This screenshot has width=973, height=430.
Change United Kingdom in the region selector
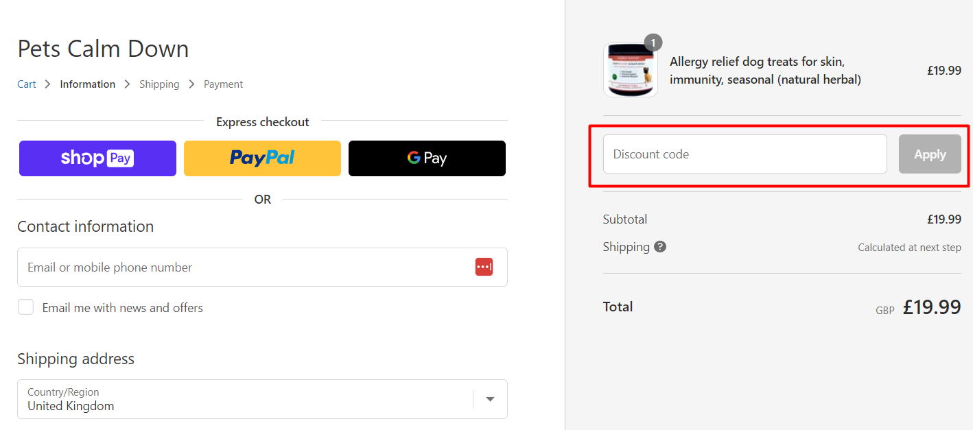click(x=262, y=398)
